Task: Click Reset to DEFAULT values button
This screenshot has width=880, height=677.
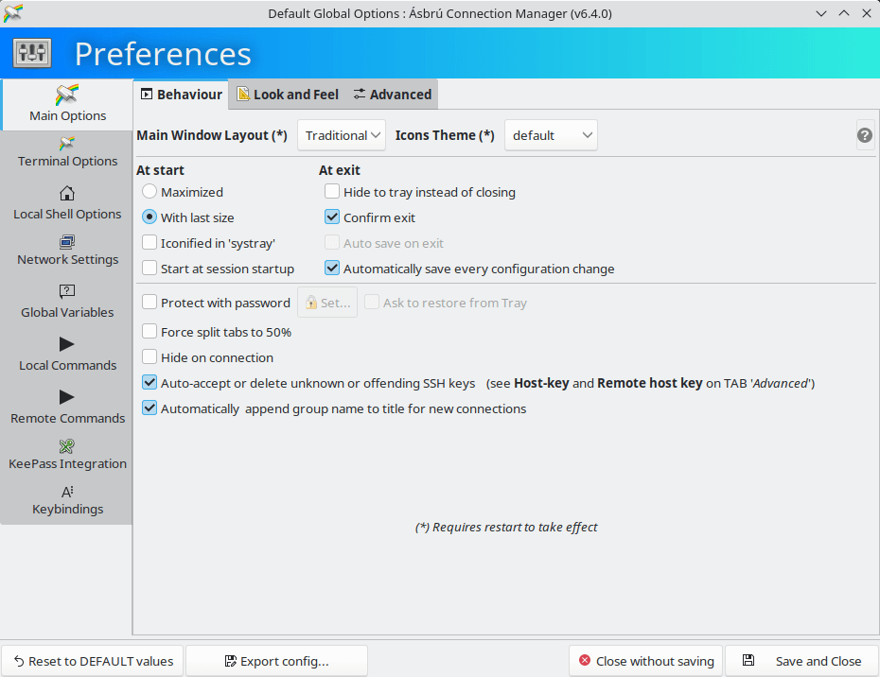Action: [93, 661]
